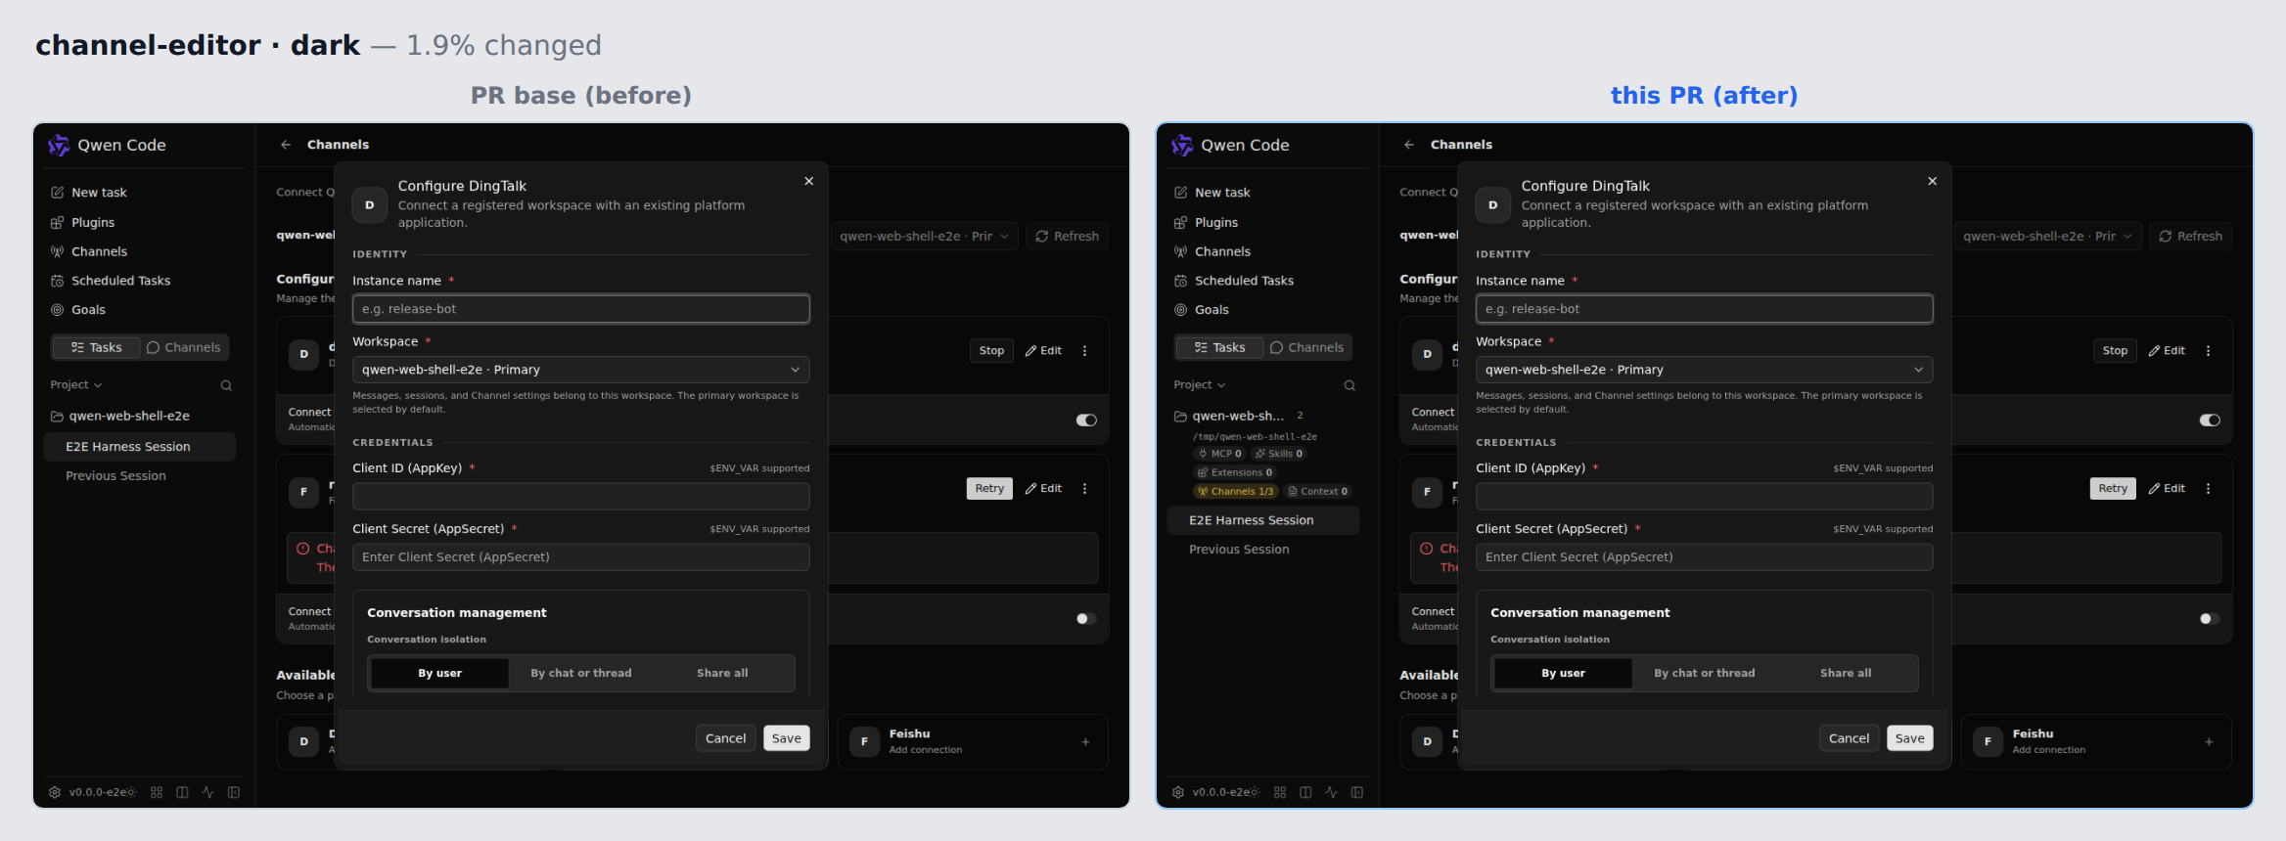The width and height of the screenshot is (2286, 841).
Task: Click the sun theme icon in the before panel footer
Action: pos(131,792)
